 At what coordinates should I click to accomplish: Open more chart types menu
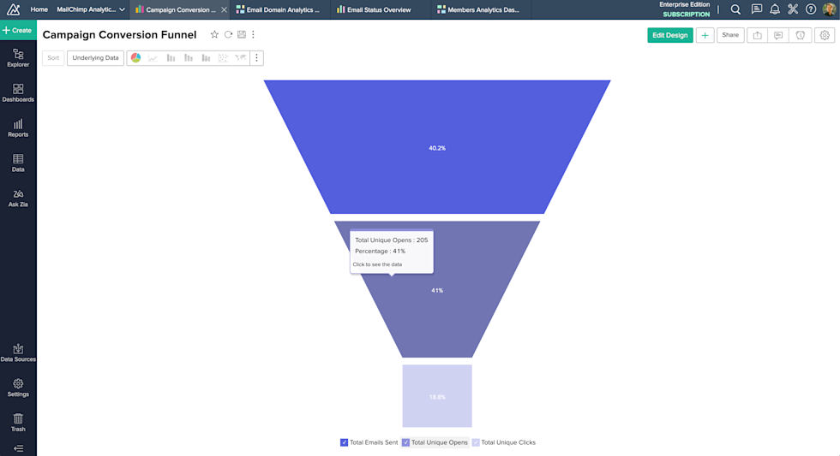point(256,57)
